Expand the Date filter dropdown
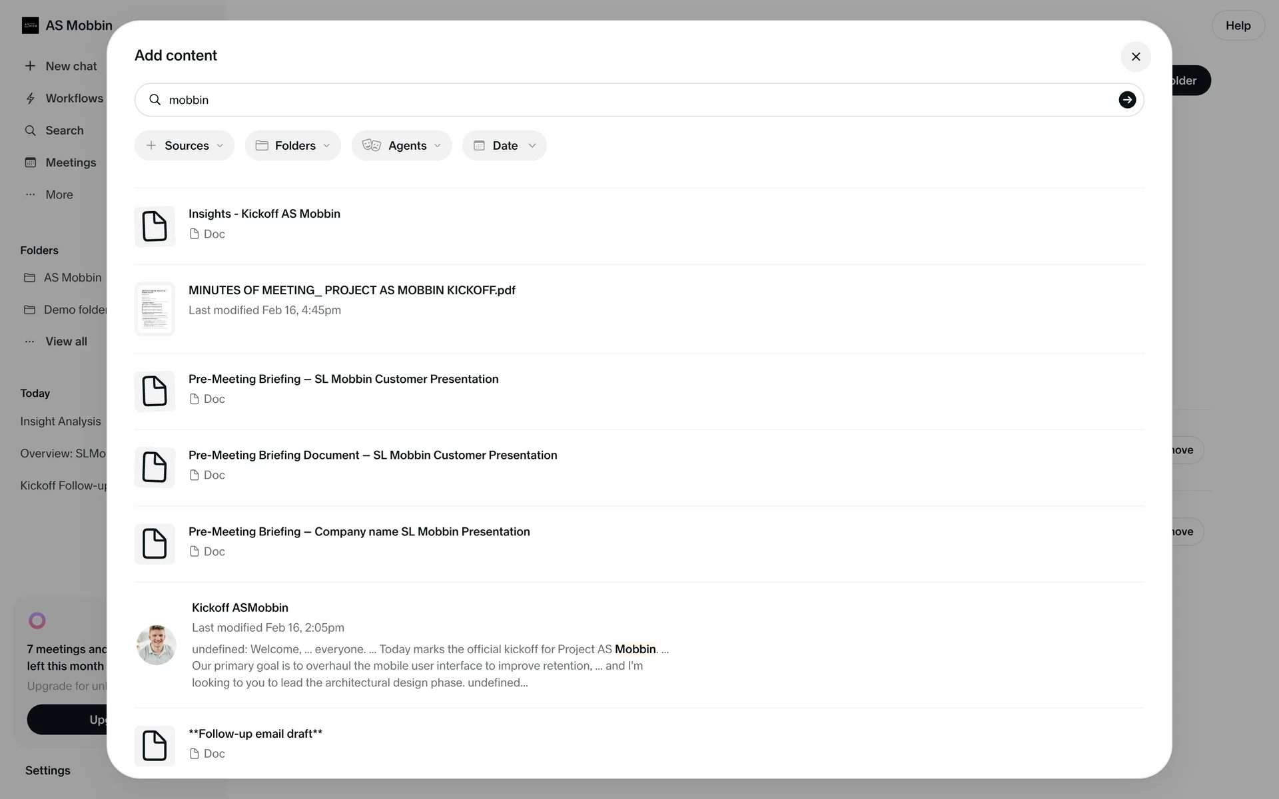 (x=504, y=145)
